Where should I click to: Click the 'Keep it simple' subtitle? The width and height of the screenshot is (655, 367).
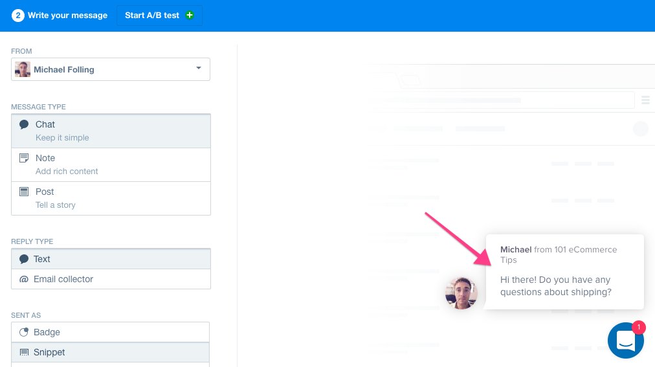(x=62, y=138)
